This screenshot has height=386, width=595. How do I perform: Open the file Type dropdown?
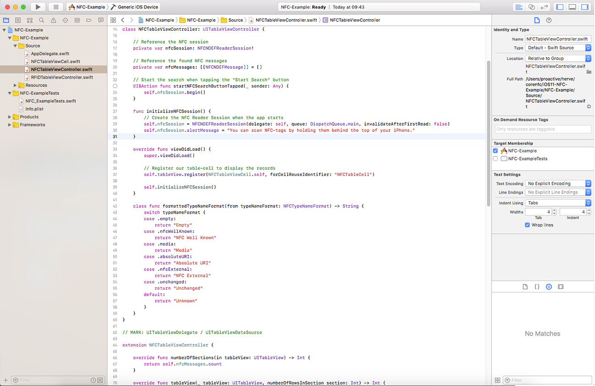(558, 48)
